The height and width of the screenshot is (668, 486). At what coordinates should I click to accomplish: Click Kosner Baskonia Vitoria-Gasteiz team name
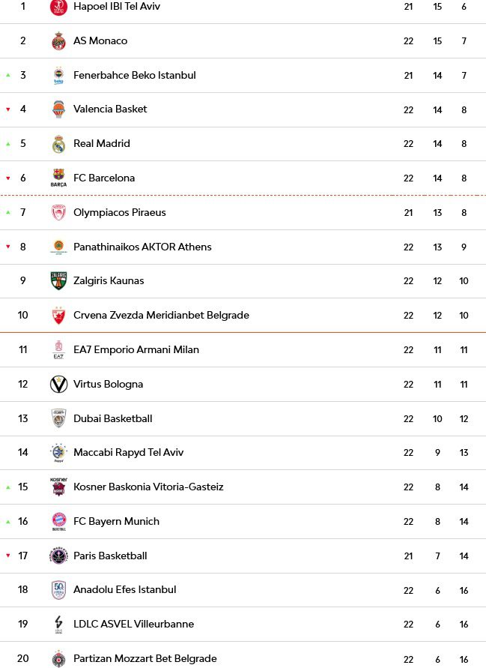tap(148, 487)
